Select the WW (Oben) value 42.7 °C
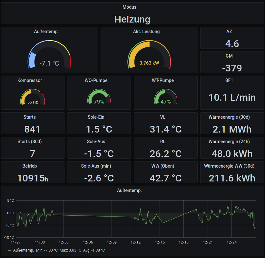This screenshot has width=265, height=258. [x=166, y=178]
